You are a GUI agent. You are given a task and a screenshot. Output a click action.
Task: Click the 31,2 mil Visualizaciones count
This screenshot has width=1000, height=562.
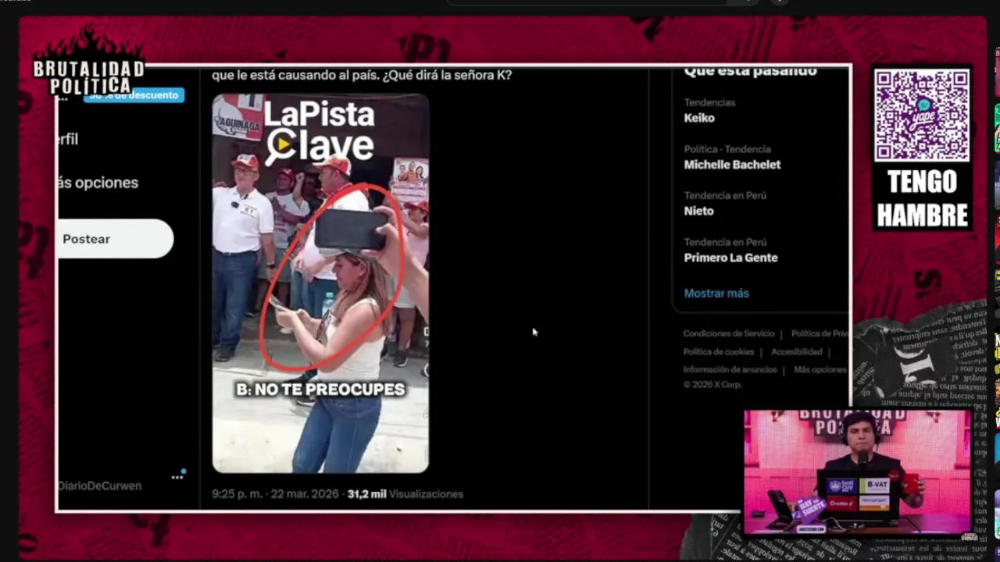coord(405,494)
